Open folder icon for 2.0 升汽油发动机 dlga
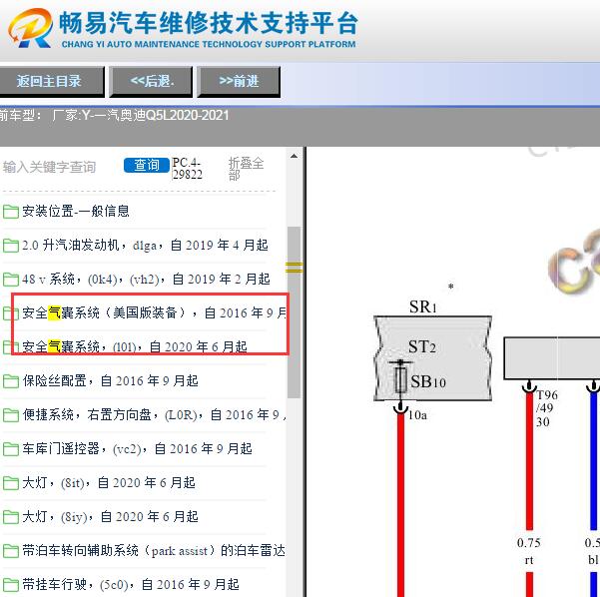Screen dimensions: 600x597 (x=10, y=246)
